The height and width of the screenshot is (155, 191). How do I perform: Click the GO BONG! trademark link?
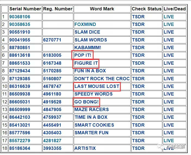click(86, 102)
